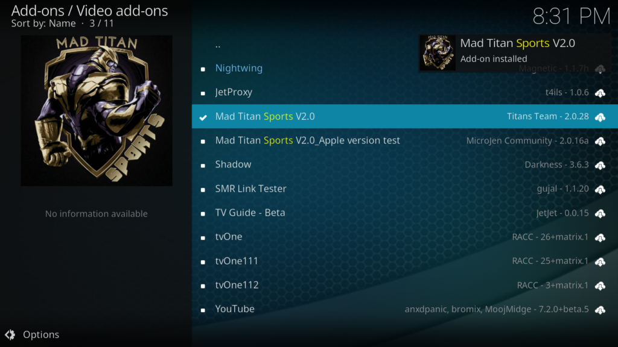
Task: Click the cloud icon for Mad Titan Sports V2.0
Action: [x=600, y=117]
